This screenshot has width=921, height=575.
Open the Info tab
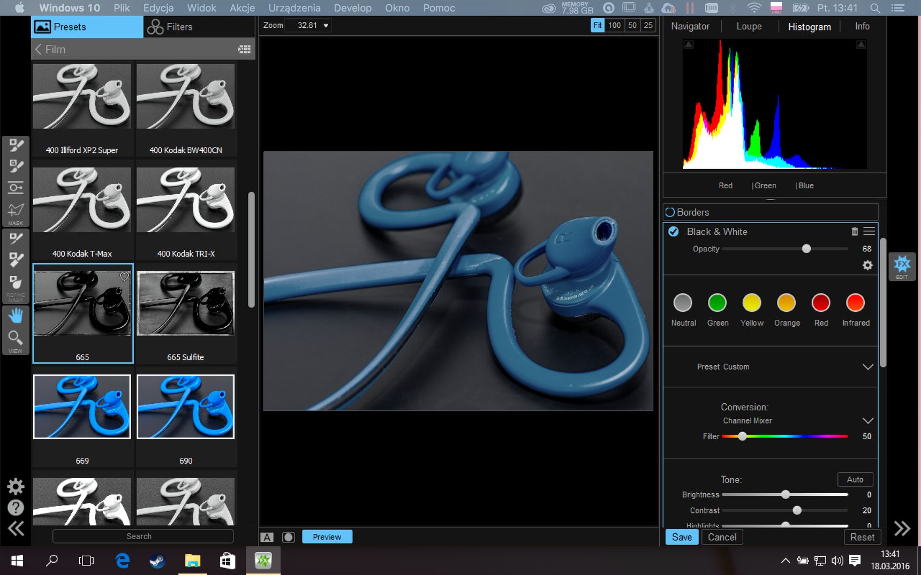click(862, 26)
